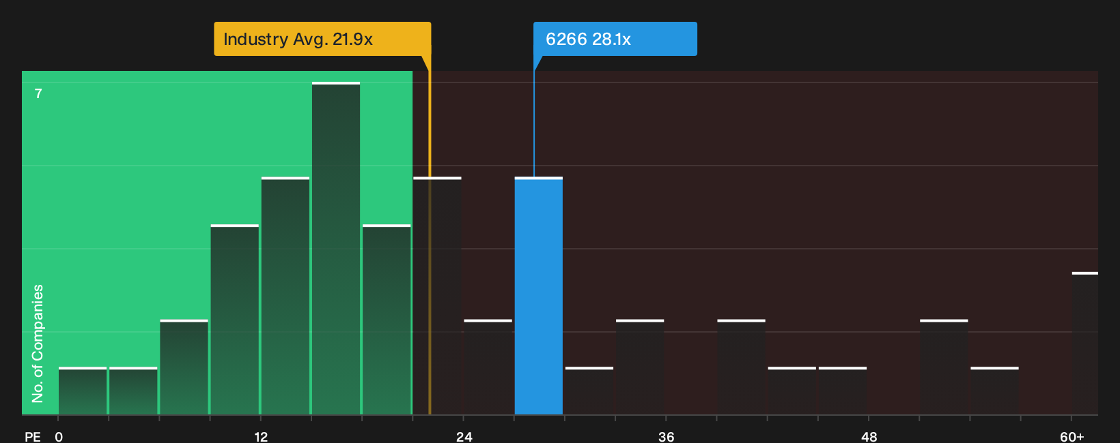Viewport: 1120px width, 443px height.
Task: Click the 60+ PE bar at right edge
Action: click(1085, 343)
